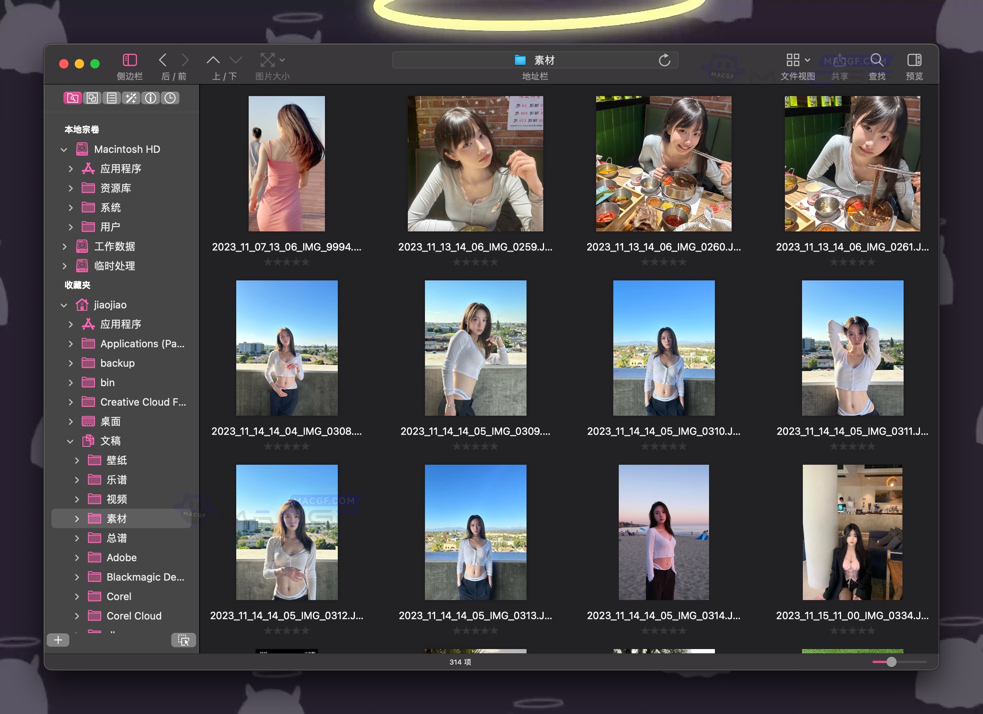The width and height of the screenshot is (983, 714).
Task: Select the list view icon in sidebar header
Action: [112, 98]
